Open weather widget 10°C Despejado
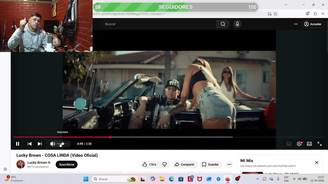 click(x=14, y=179)
